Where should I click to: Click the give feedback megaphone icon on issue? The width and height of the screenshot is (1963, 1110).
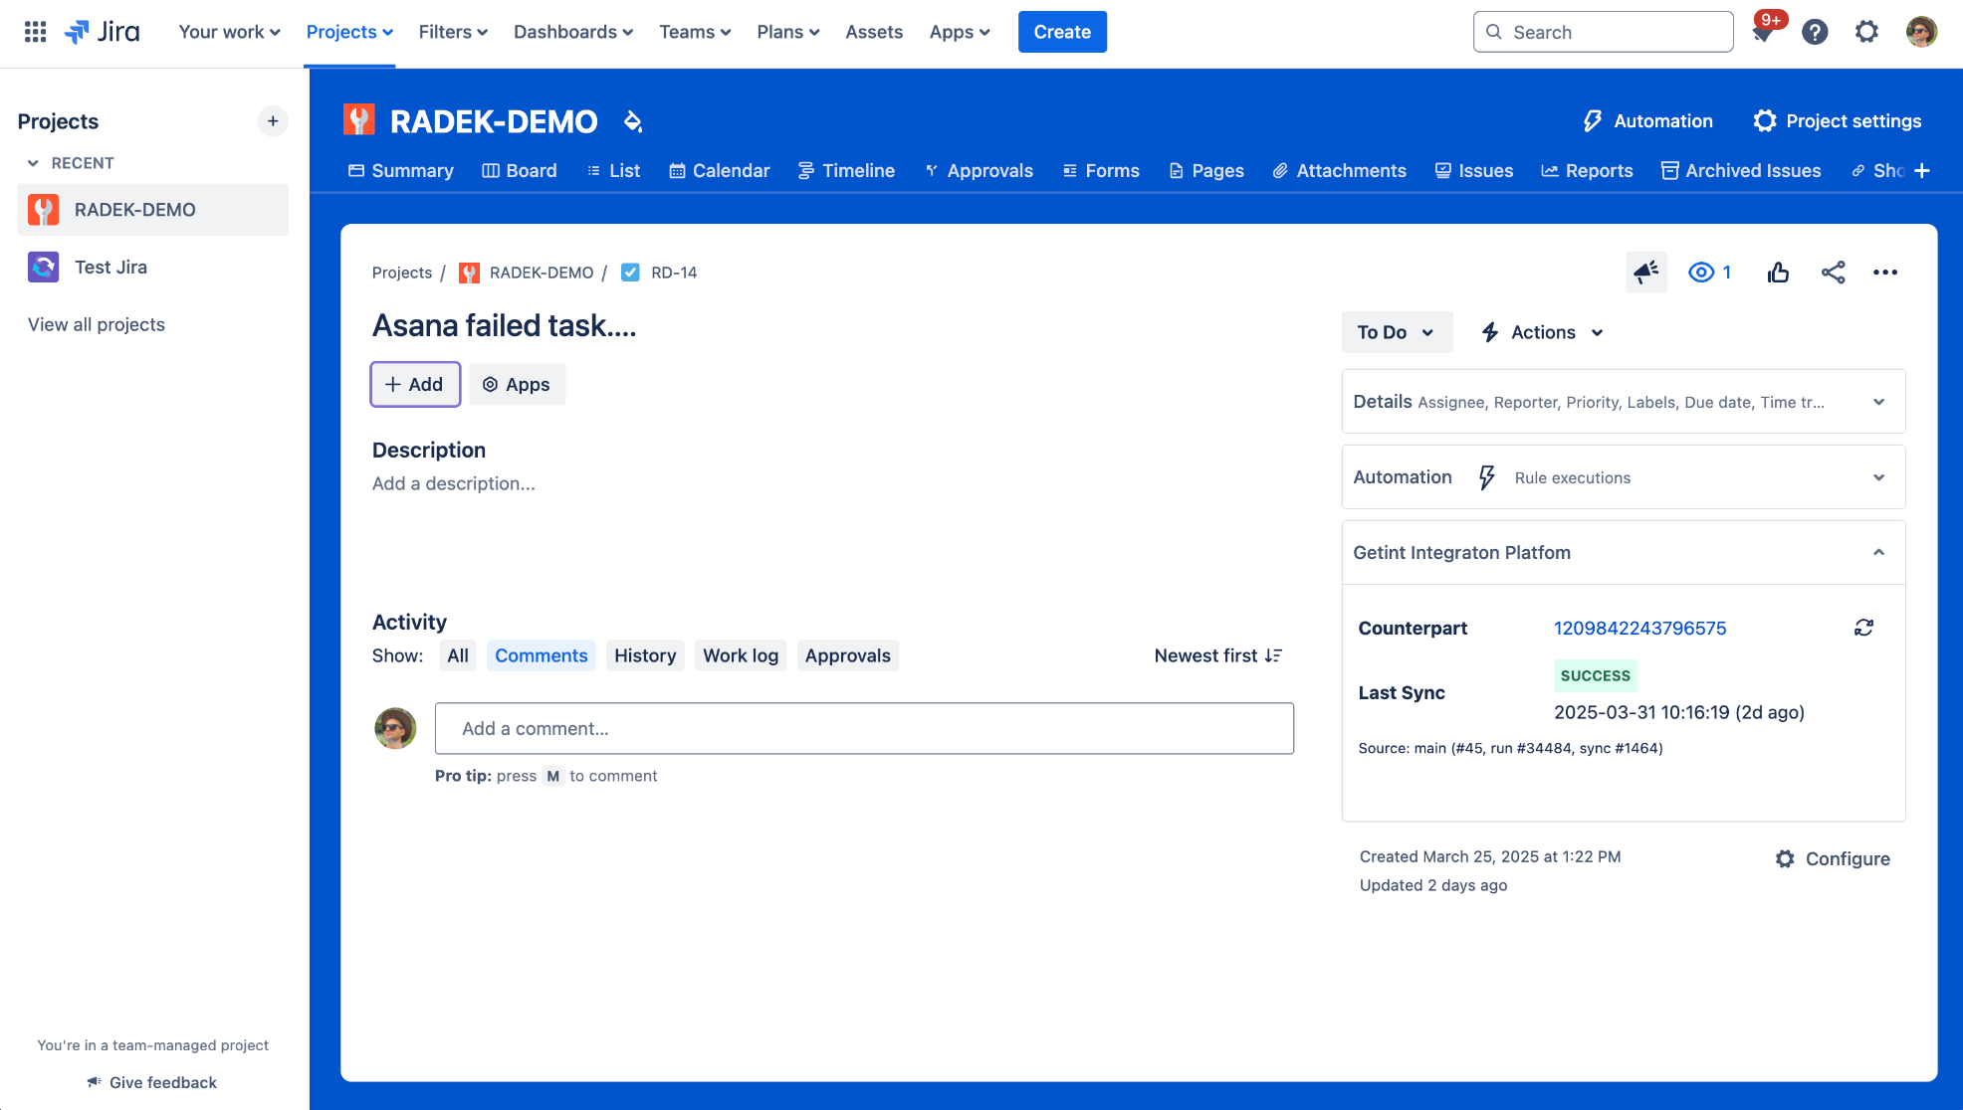(1646, 272)
